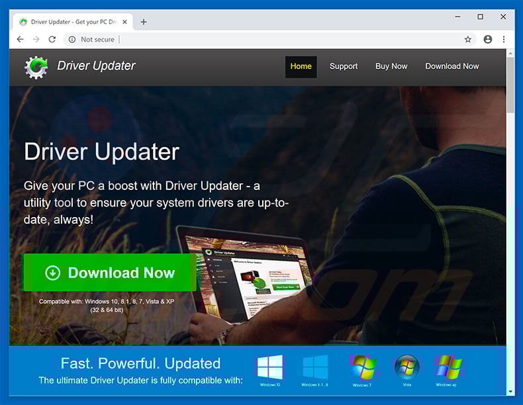Click the download arrow icon in green button
Image resolution: width=523 pixels, height=405 pixels.
53,273
